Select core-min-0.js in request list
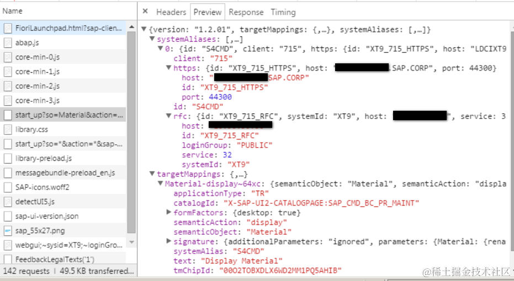This screenshot has height=281, width=514. [x=63, y=57]
